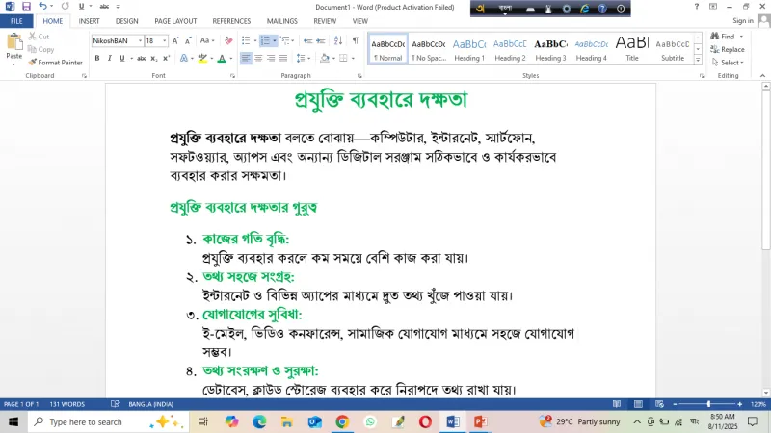Open the Change Case Aa dropdown
The image size is (771, 433).
207,40
